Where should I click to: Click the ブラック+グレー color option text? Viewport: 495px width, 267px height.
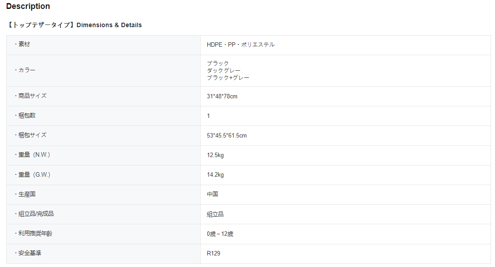tap(228, 77)
